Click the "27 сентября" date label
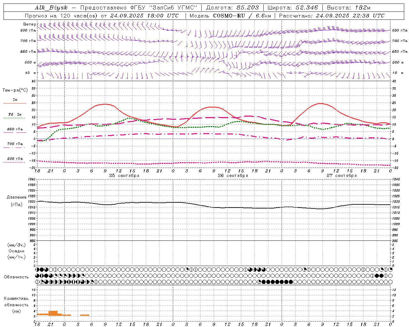 pyautogui.click(x=342, y=176)
